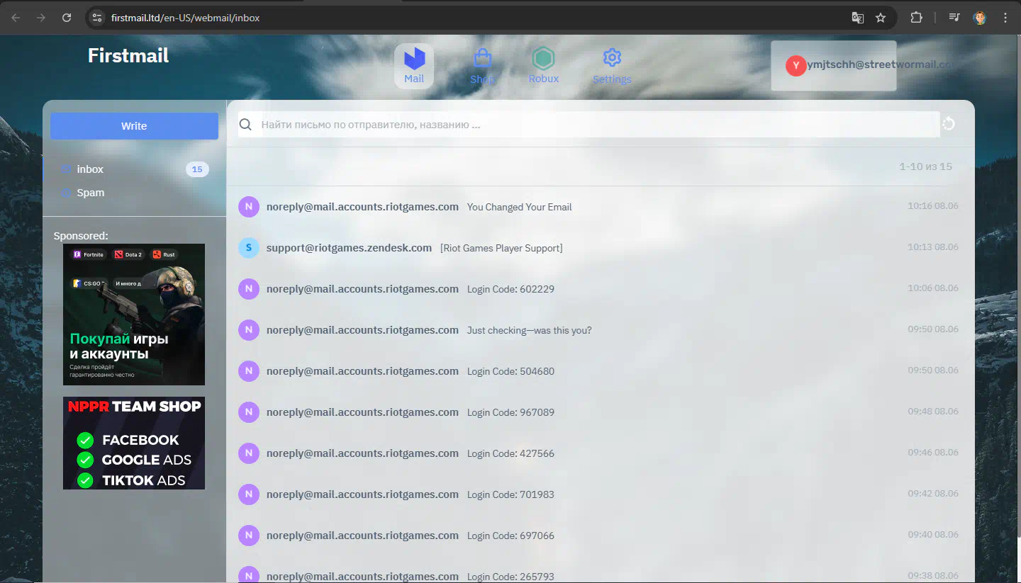Reload the page in the browser

(67, 18)
